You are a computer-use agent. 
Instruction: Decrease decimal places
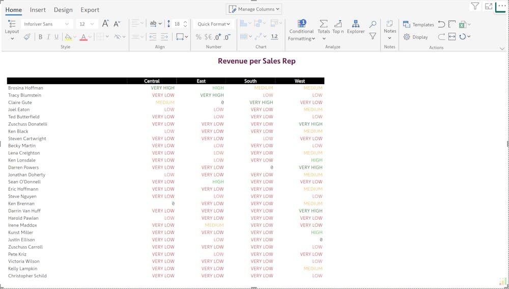227,37
